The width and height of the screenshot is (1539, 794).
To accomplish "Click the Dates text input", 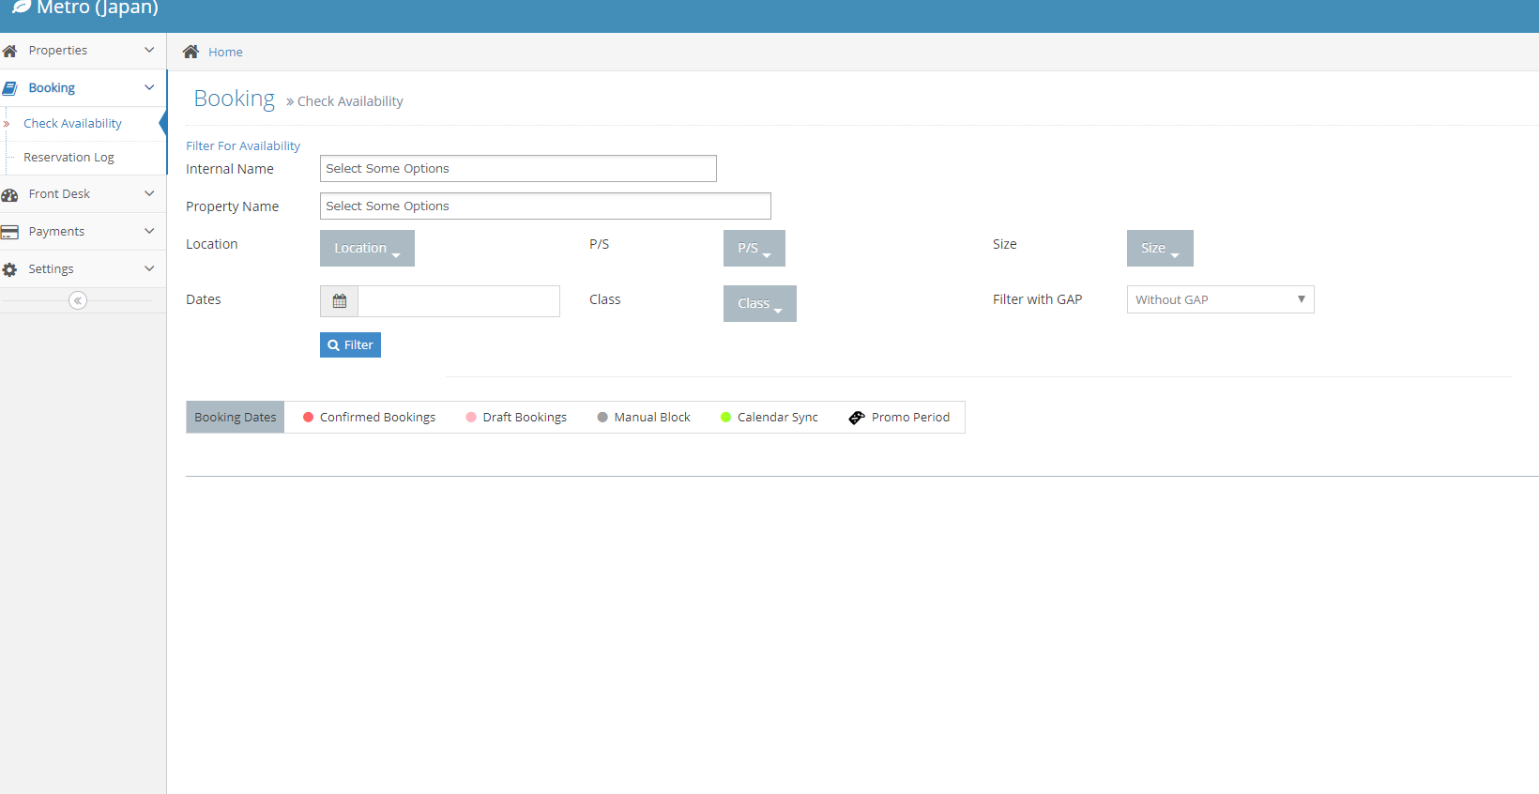I will (x=459, y=301).
